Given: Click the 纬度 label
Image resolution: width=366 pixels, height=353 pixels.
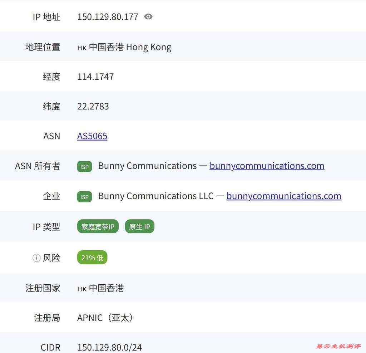Looking at the screenshot, I should [51, 107].
